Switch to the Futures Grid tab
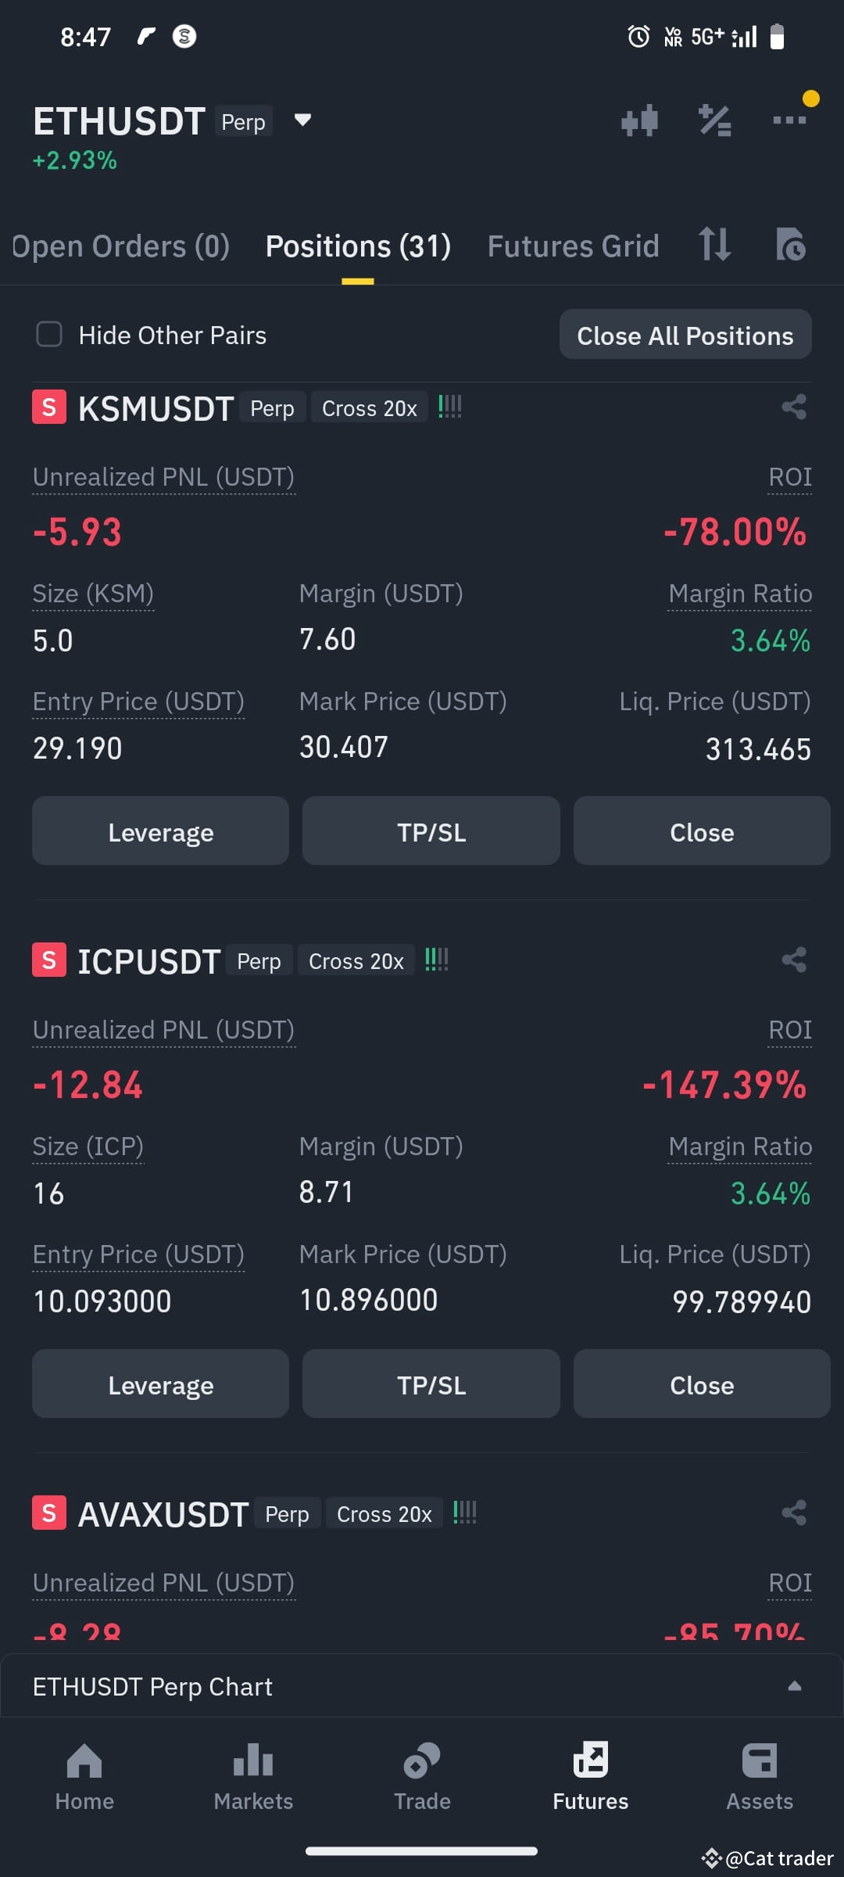This screenshot has width=844, height=1877. click(574, 246)
